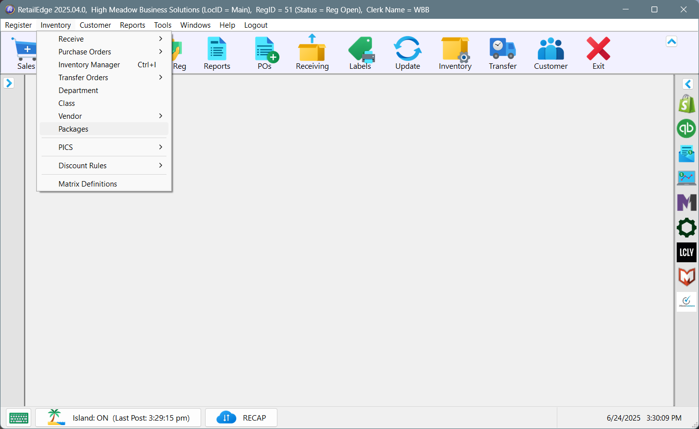Viewport: 699px width, 429px height.
Task: Open the Tools menu
Action: point(162,25)
